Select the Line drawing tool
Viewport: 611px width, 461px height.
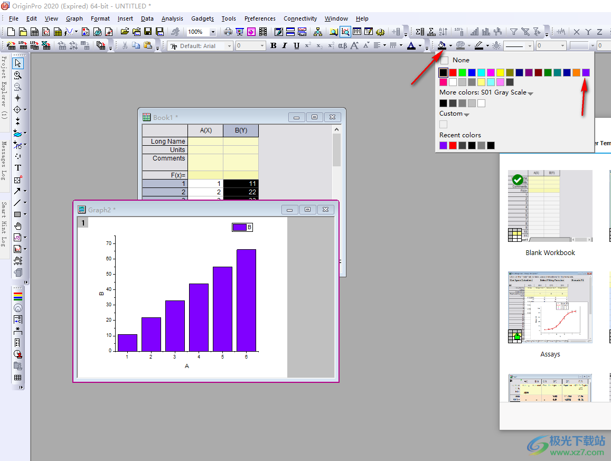pyautogui.click(x=17, y=203)
